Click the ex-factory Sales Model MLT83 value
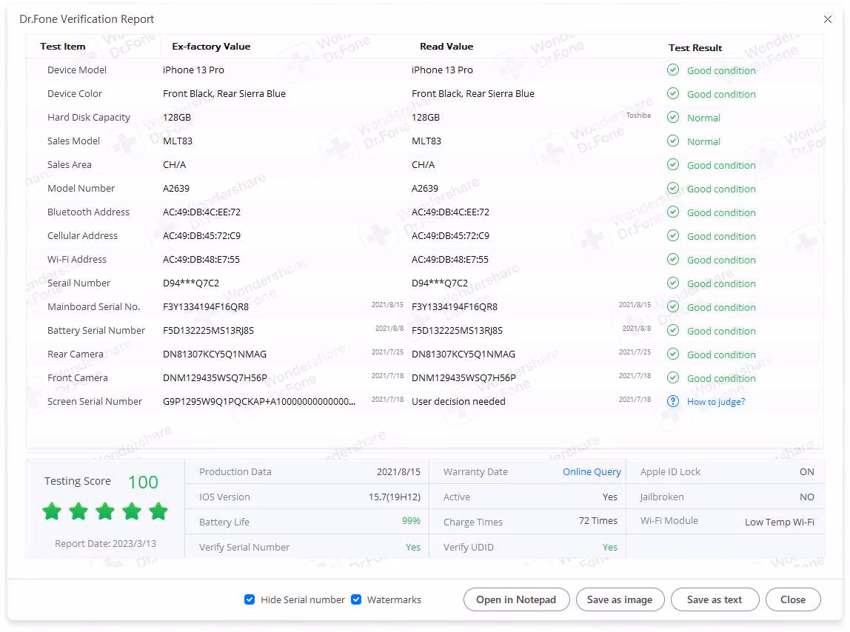Screen dimensions: 850x632 pos(177,141)
